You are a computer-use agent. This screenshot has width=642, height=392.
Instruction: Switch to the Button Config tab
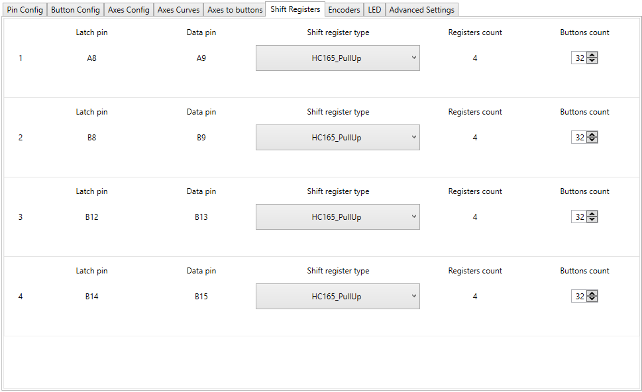click(x=76, y=10)
